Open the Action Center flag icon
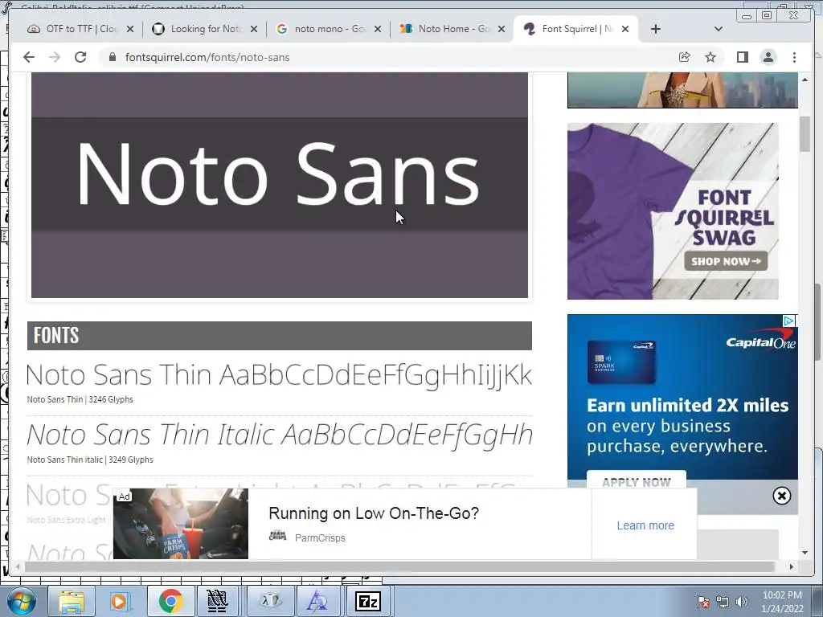Viewport: 823px width, 617px height. tap(703, 602)
